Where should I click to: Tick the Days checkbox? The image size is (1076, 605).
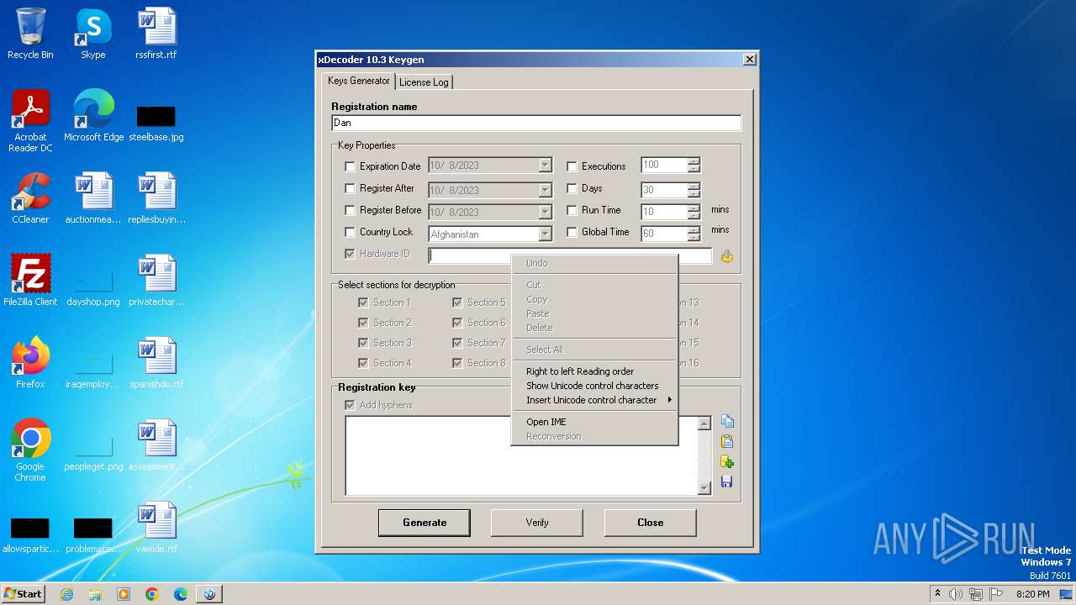tap(572, 188)
